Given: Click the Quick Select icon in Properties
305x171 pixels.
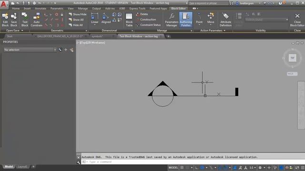Looking at the screenshot, I should click(71, 50).
